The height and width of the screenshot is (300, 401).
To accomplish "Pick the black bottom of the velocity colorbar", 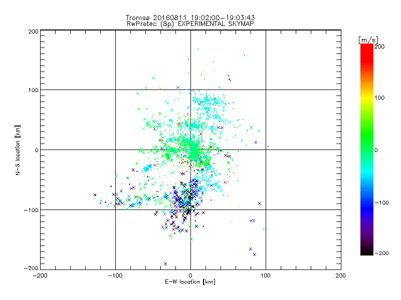I will click(367, 252).
